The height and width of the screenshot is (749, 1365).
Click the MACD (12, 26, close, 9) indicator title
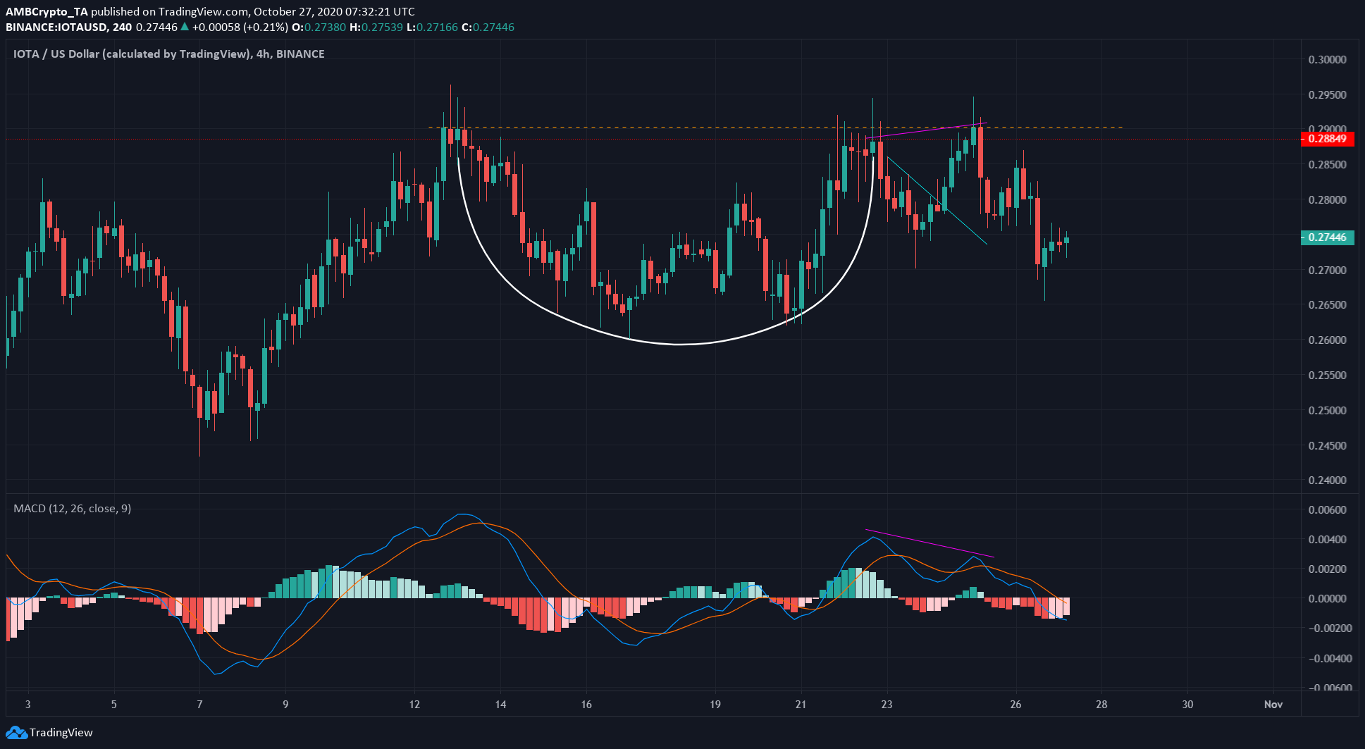pyautogui.click(x=73, y=509)
